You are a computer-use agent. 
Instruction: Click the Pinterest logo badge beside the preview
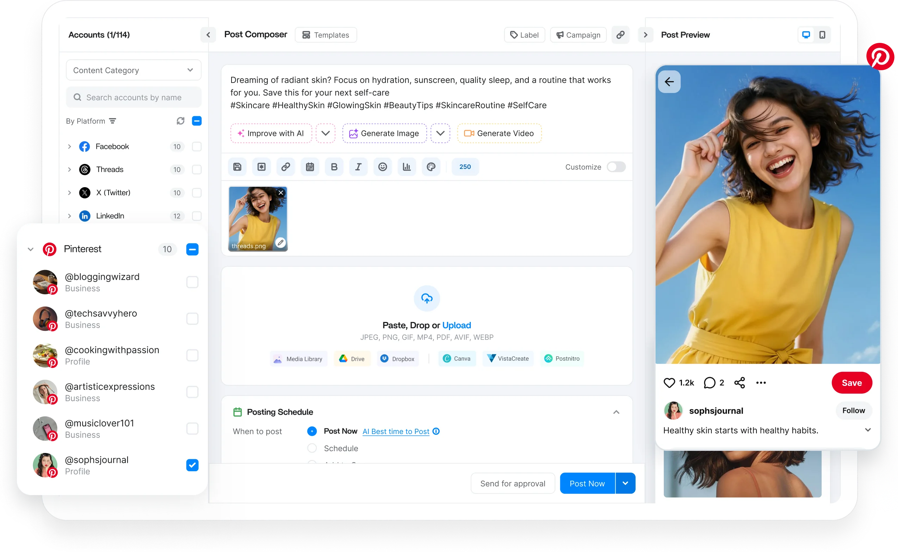tap(880, 57)
